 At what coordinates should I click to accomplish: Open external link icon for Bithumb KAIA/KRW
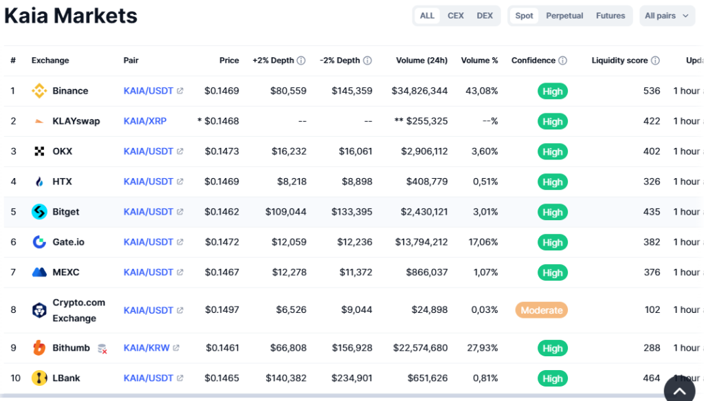pyautogui.click(x=176, y=347)
